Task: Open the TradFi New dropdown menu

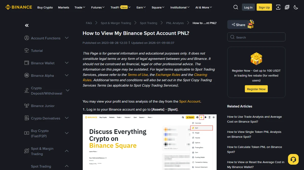Action: pyautogui.click(x=121, y=7)
